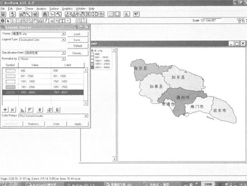247x186 pixels.
Task: Click the X Delete Class icon
Action: tap(13, 110)
